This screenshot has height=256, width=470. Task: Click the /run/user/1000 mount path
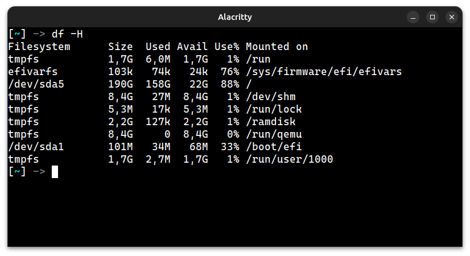(x=289, y=159)
